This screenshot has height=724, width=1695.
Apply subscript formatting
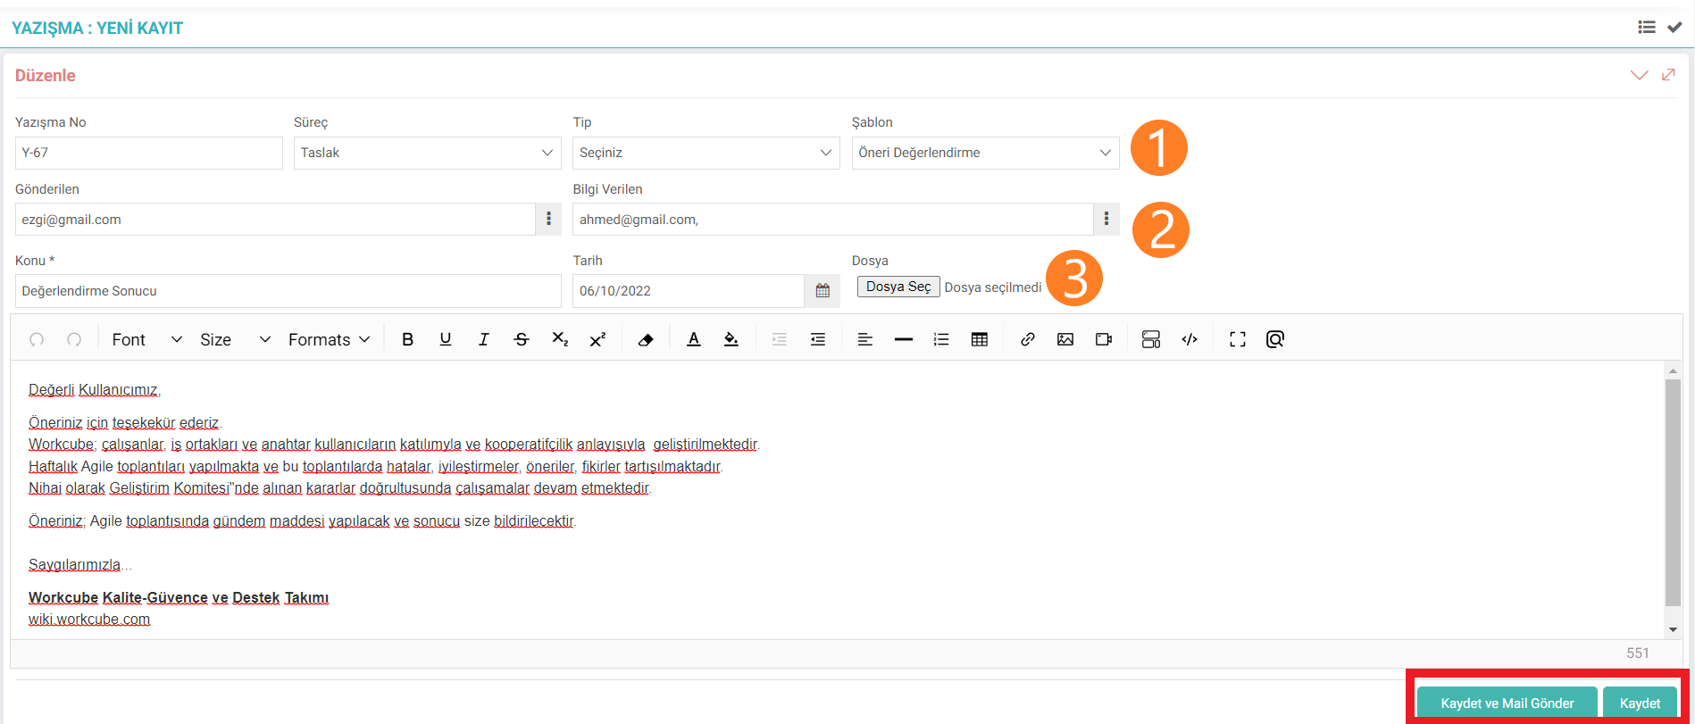[x=560, y=339]
